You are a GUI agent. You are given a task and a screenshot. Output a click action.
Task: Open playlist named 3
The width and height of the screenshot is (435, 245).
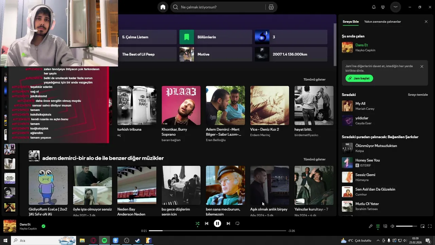[291, 37]
